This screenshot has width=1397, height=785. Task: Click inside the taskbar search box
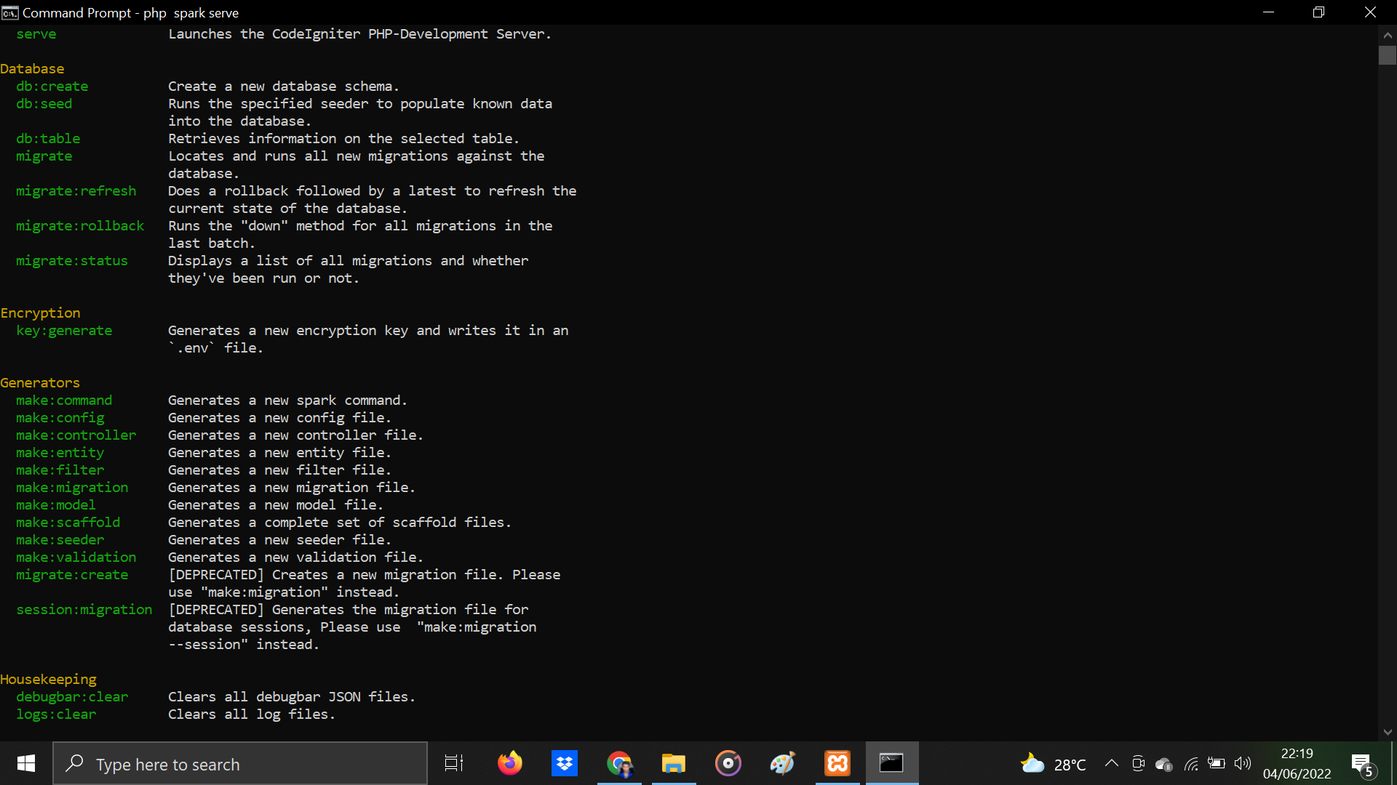click(240, 763)
